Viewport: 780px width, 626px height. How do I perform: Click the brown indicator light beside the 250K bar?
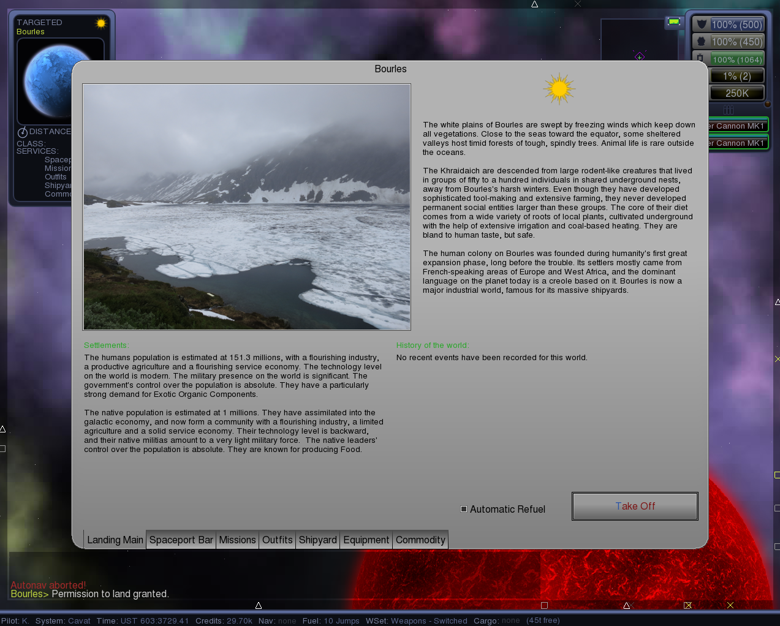coord(767,104)
